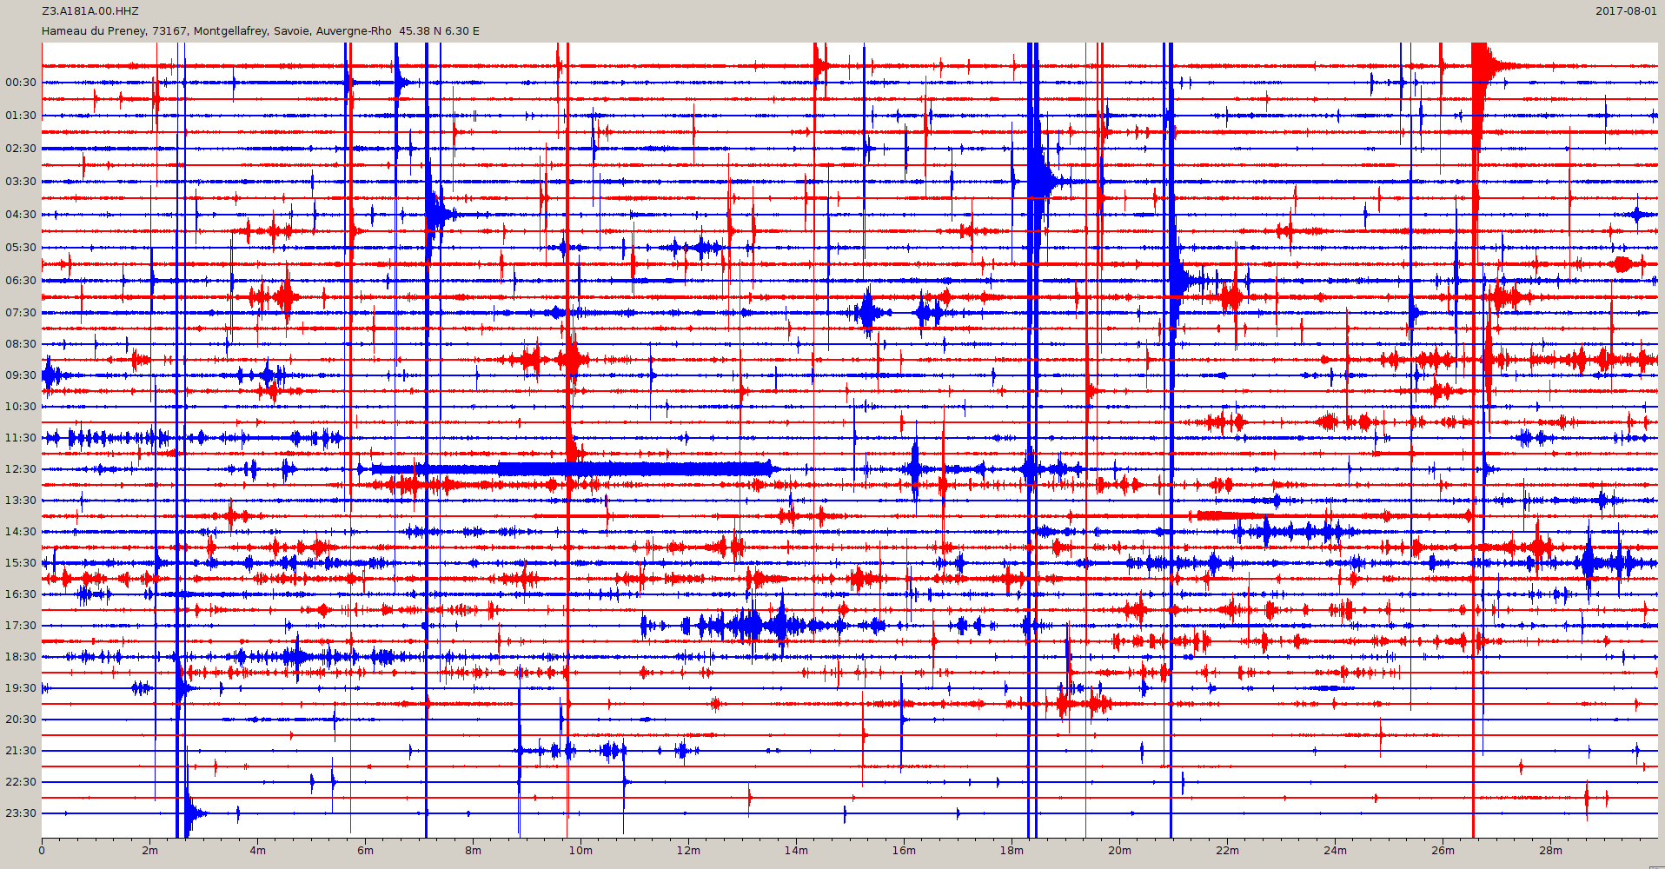Select the 05:30 trace label
This screenshot has height=869, width=1665.
[x=21, y=248]
